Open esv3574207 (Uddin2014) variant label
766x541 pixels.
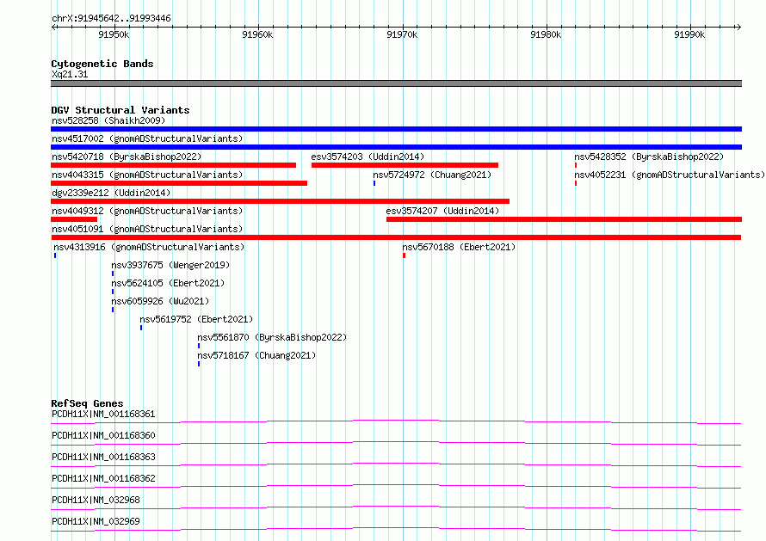click(442, 211)
